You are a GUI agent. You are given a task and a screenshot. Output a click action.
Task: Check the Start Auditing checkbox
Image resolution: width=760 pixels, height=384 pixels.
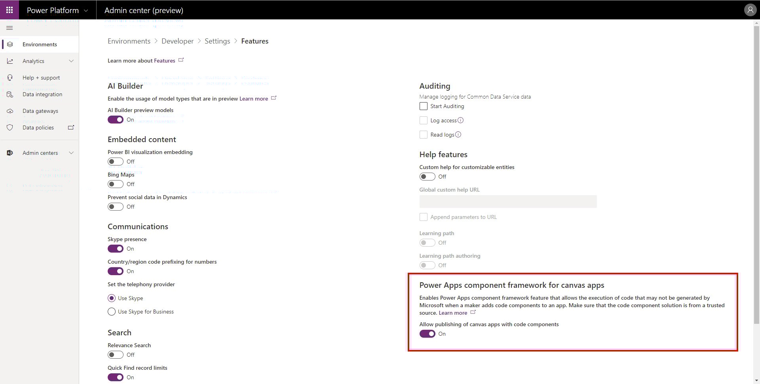coord(423,106)
